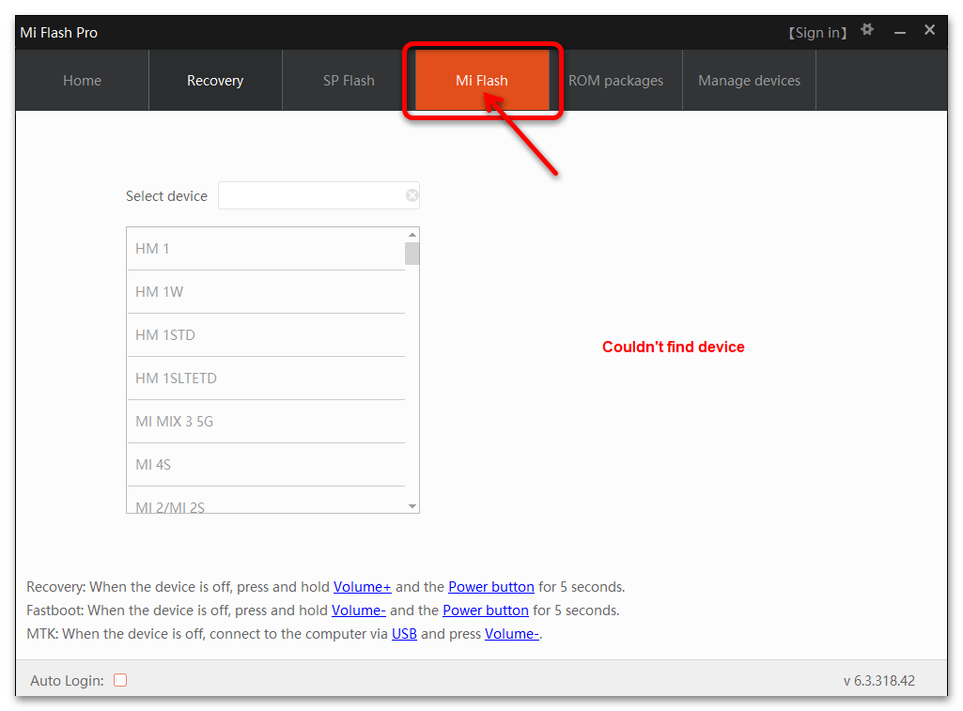963x711 pixels.
Task: Click Volume- link in MTK instructions
Action: 512,634
